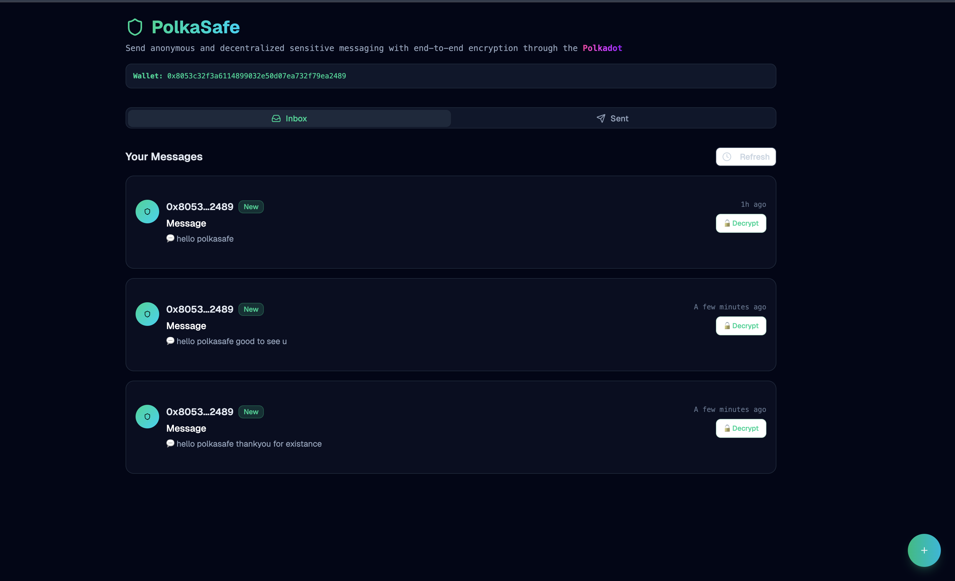Click the clock icon in the Refresh button
This screenshot has width=955, height=581.
(727, 157)
